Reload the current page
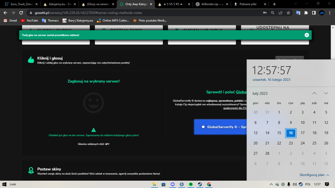 [21, 13]
